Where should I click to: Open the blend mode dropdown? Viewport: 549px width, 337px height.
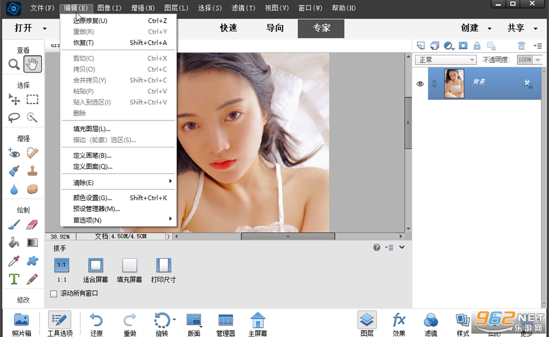(446, 60)
